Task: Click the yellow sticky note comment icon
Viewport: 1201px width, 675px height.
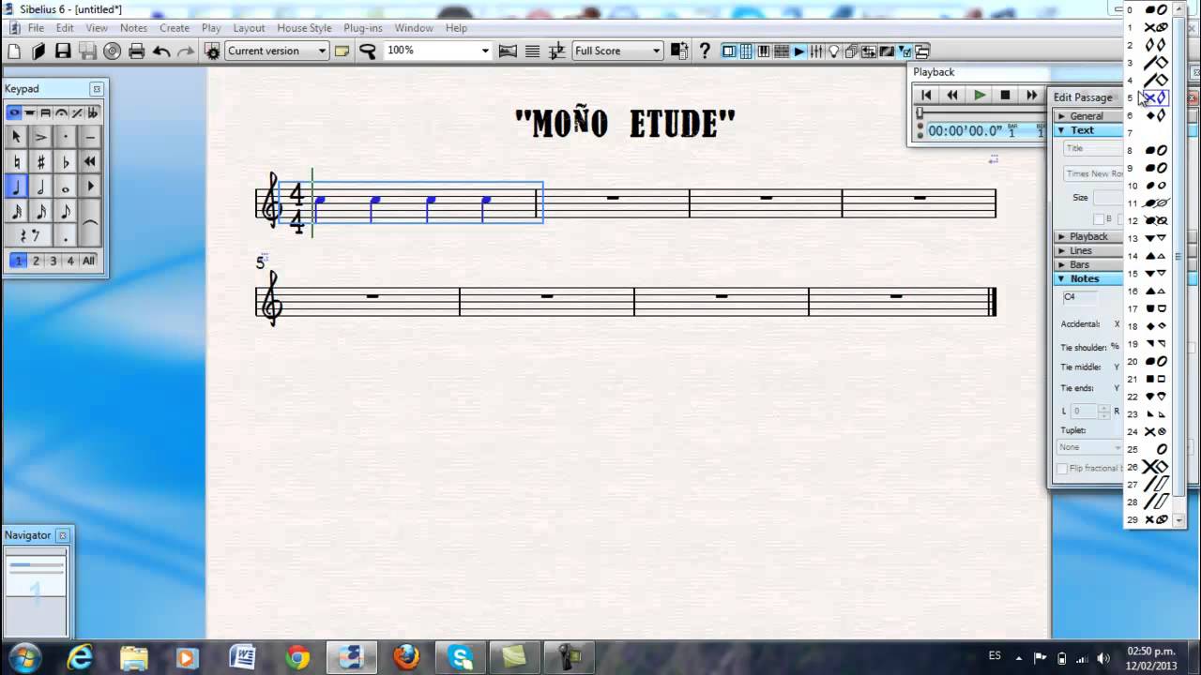Action: (x=342, y=52)
